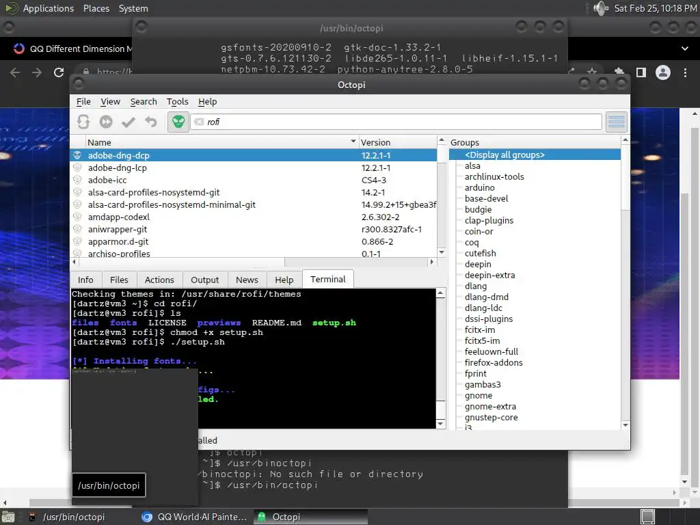
Task: Select the cutefish group
Action: tap(481, 253)
